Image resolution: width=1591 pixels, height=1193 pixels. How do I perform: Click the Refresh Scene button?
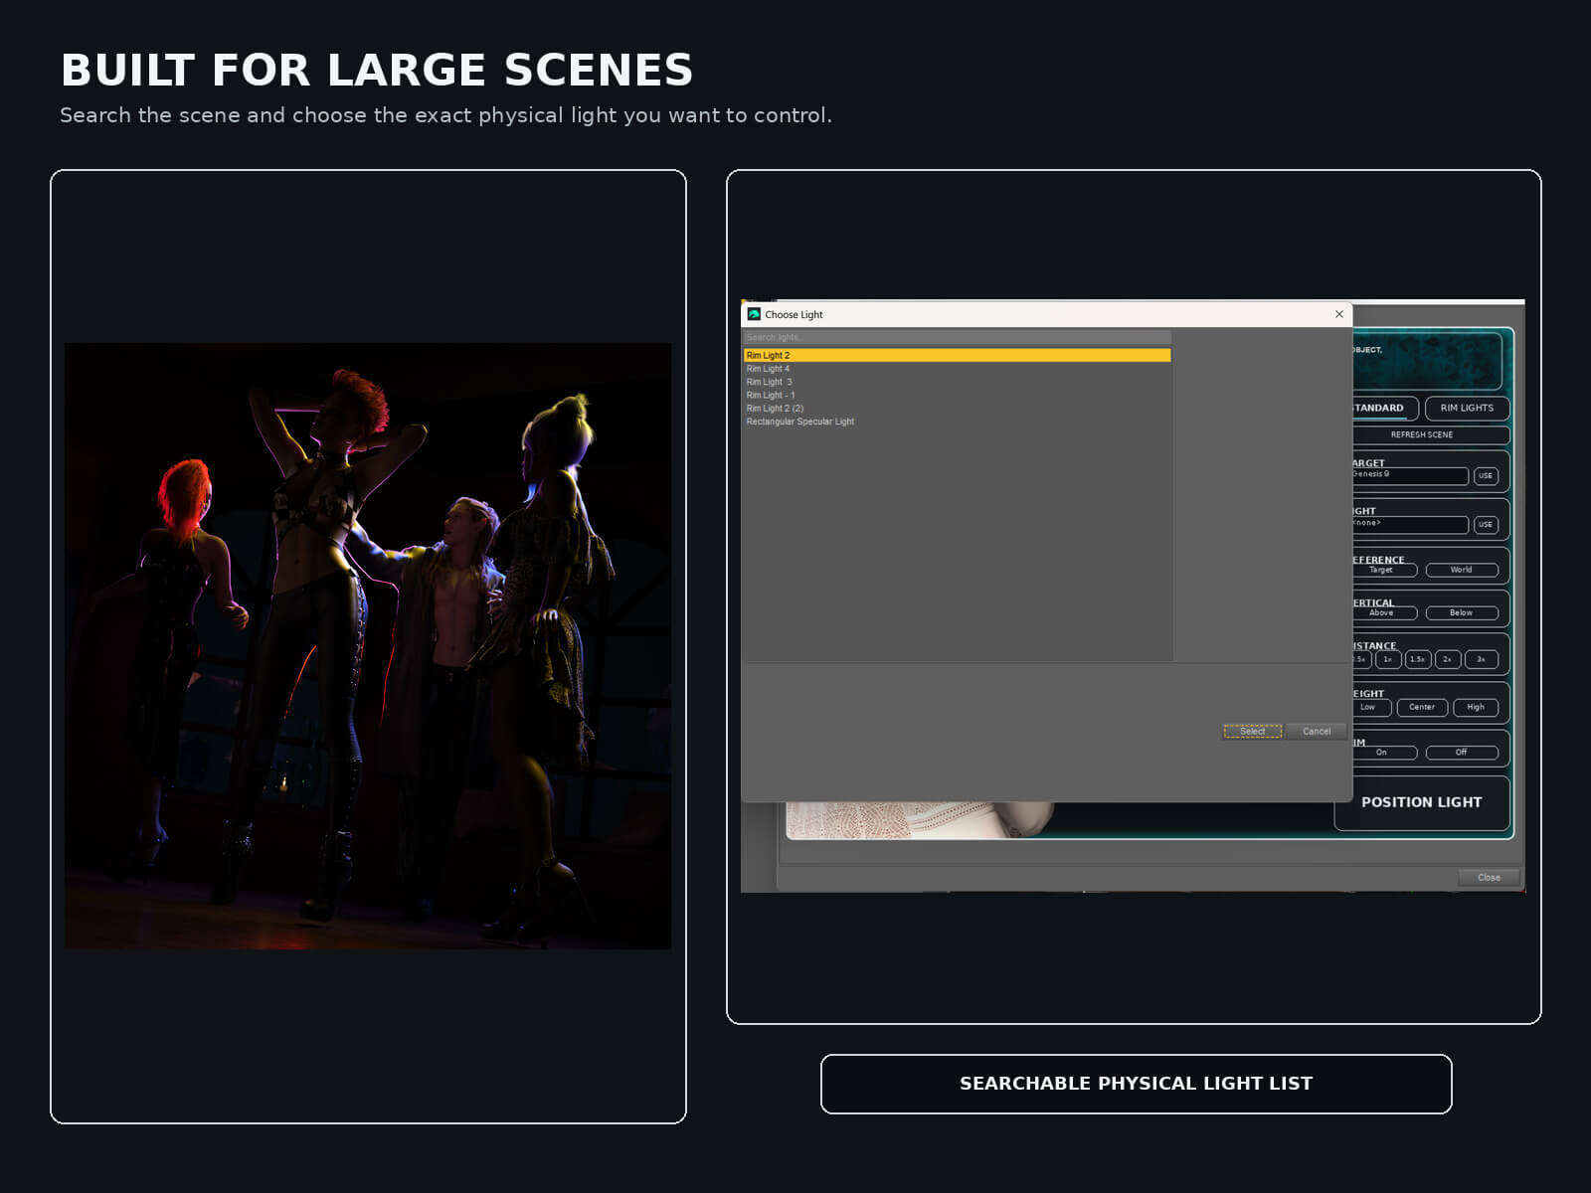click(x=1430, y=434)
